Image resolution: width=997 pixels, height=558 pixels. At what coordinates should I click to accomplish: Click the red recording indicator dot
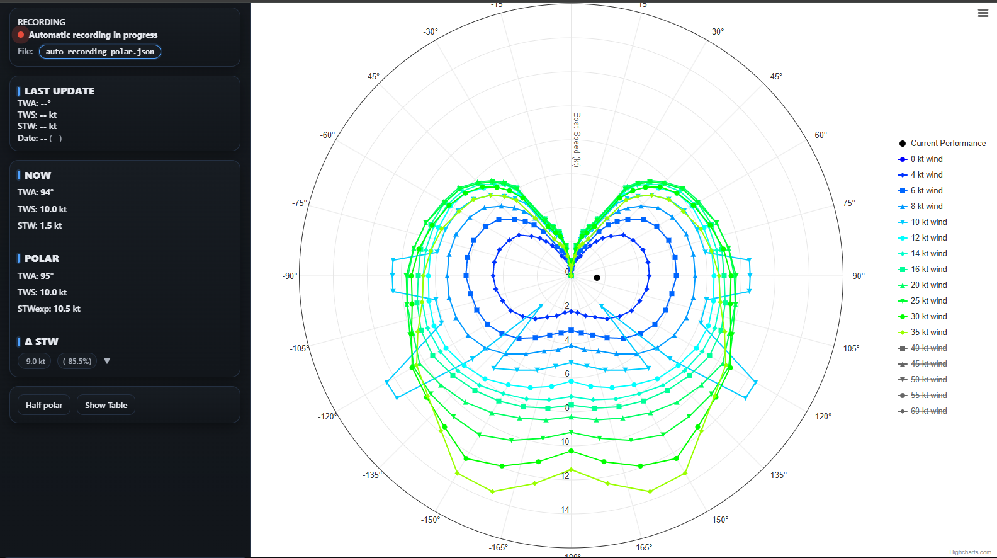(21, 35)
